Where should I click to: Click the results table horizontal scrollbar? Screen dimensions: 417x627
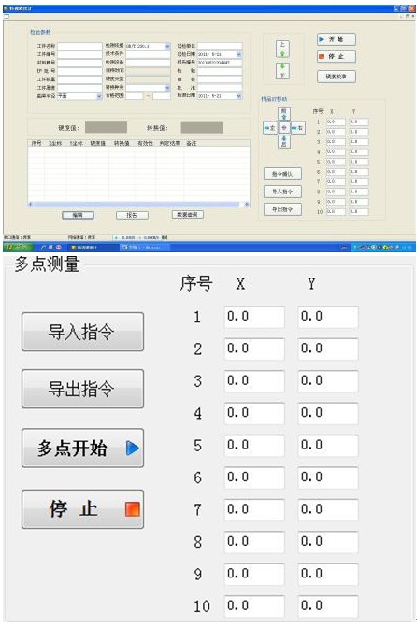point(138,205)
